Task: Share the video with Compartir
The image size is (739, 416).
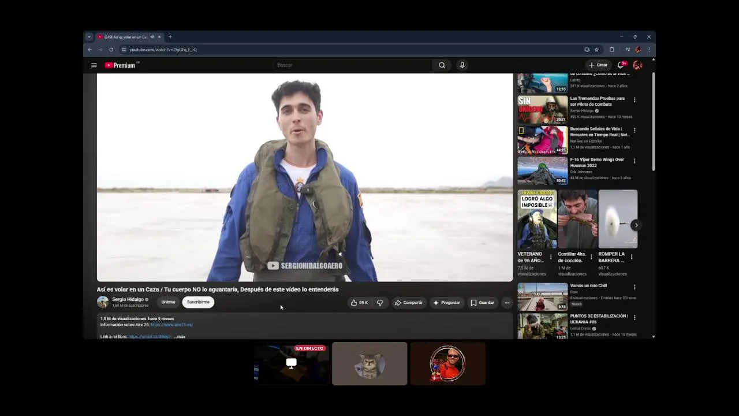Action: click(409, 303)
